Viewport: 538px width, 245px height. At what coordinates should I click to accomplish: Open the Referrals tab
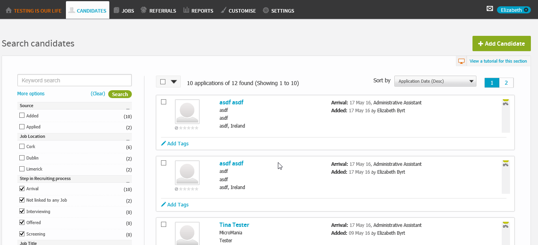pos(158,11)
